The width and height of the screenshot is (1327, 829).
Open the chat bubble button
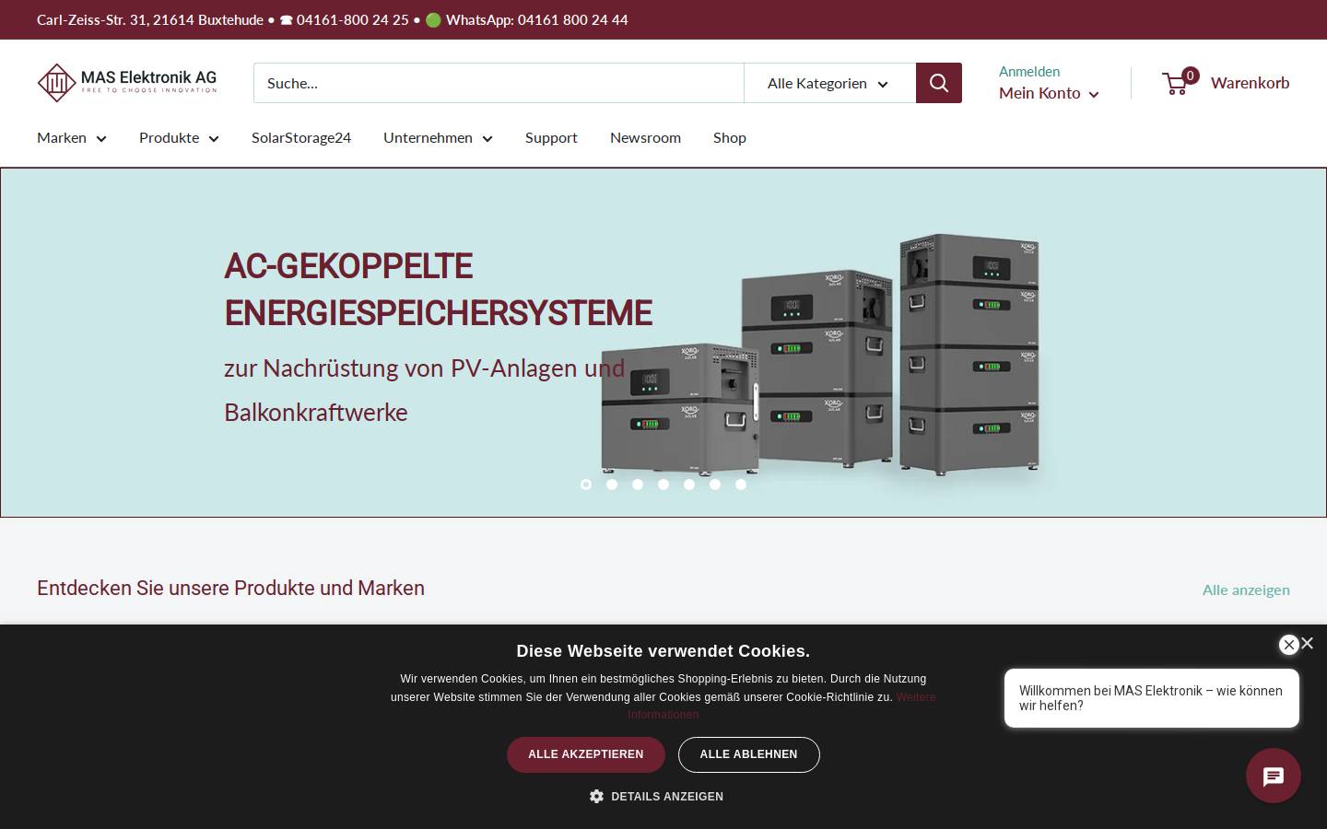coord(1274,776)
